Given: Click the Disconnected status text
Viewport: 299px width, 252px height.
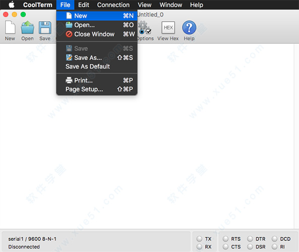Looking at the screenshot, I should click(24, 246).
